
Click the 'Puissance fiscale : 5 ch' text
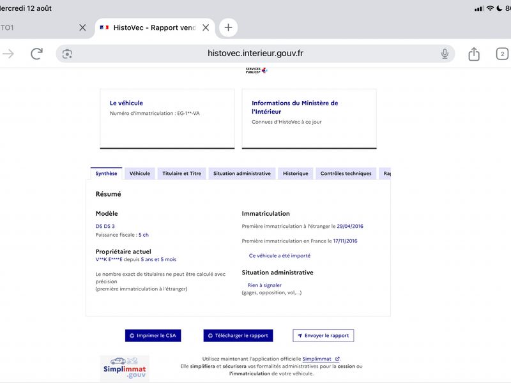pyautogui.click(x=122, y=235)
